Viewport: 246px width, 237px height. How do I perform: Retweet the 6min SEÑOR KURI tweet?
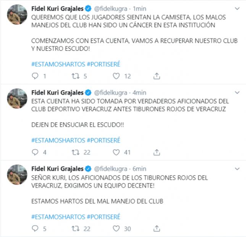pyautogui.click(x=76, y=229)
